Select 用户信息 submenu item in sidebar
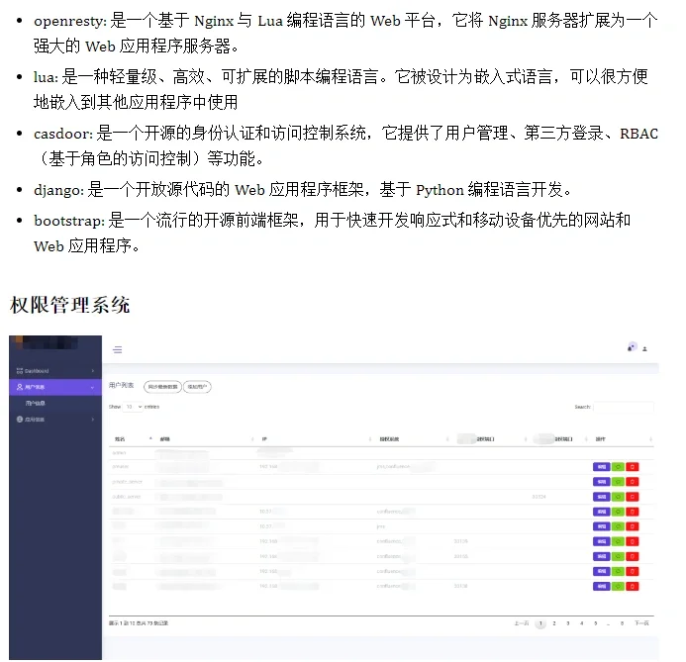Image resolution: width=686 pixels, height=662 pixels. pos(35,403)
